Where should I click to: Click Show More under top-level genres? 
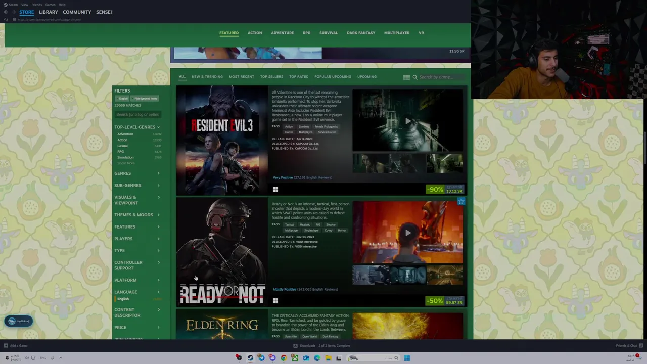click(x=126, y=163)
